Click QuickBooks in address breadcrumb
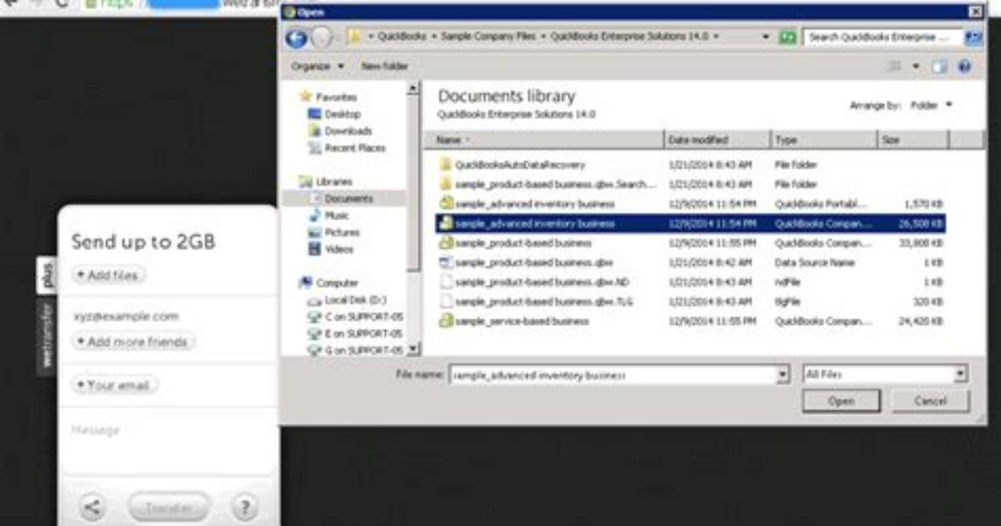The width and height of the screenshot is (1001, 526). pos(402,36)
